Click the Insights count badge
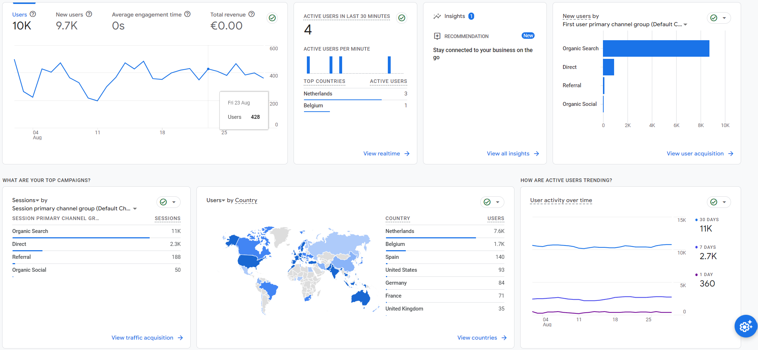The width and height of the screenshot is (758, 350). tap(471, 16)
